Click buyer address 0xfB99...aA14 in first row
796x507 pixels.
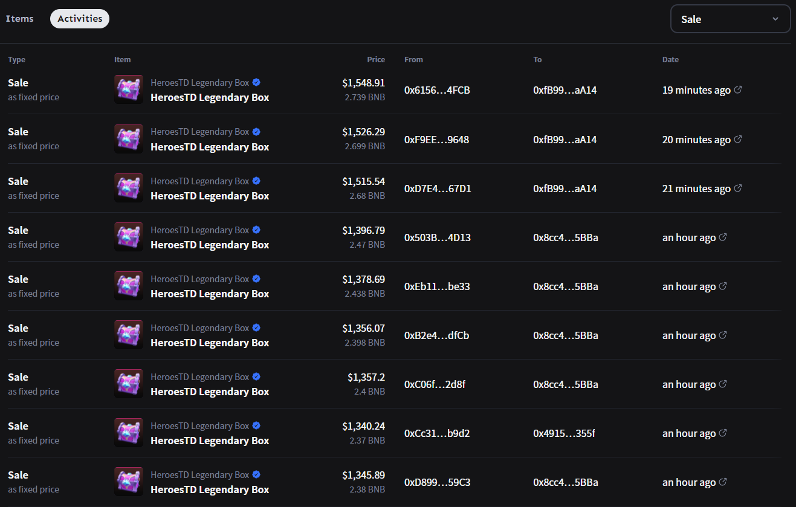[565, 91]
